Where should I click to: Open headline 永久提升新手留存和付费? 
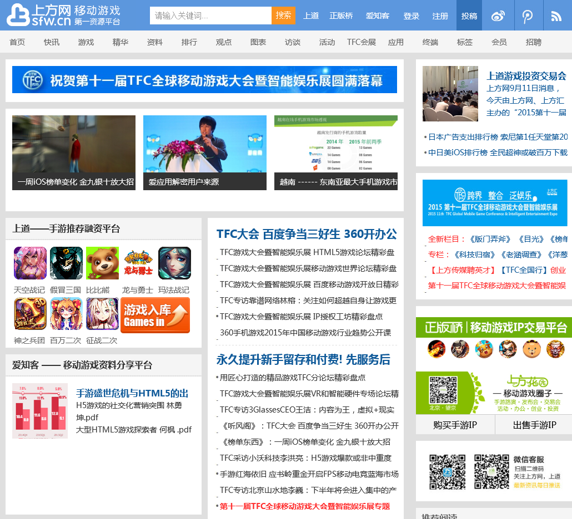pyautogui.click(x=303, y=359)
